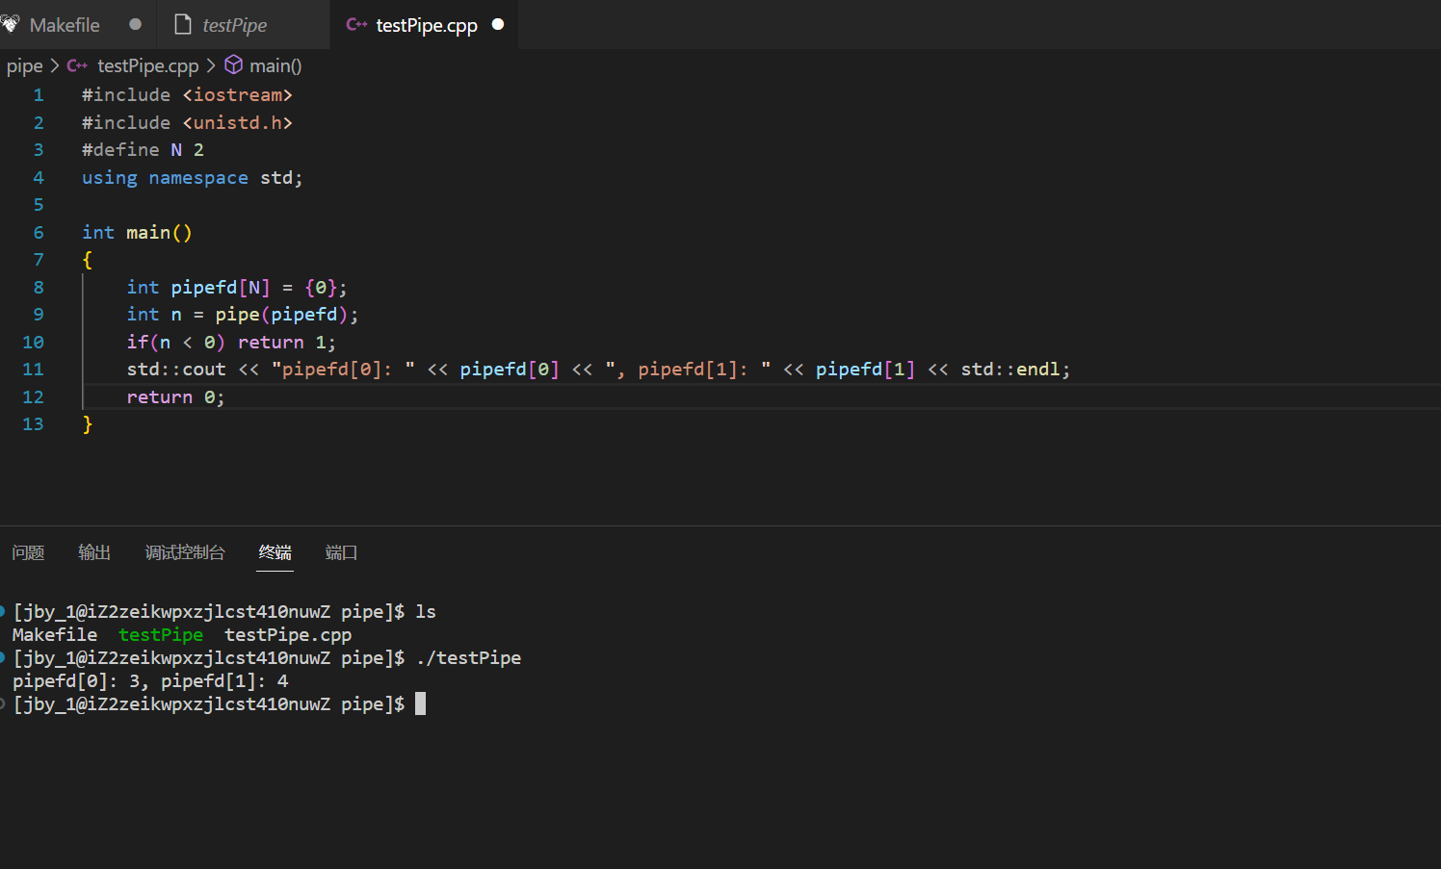Click 'std::endl' at end of line 11
This screenshot has height=869, width=1441.
[1010, 370]
